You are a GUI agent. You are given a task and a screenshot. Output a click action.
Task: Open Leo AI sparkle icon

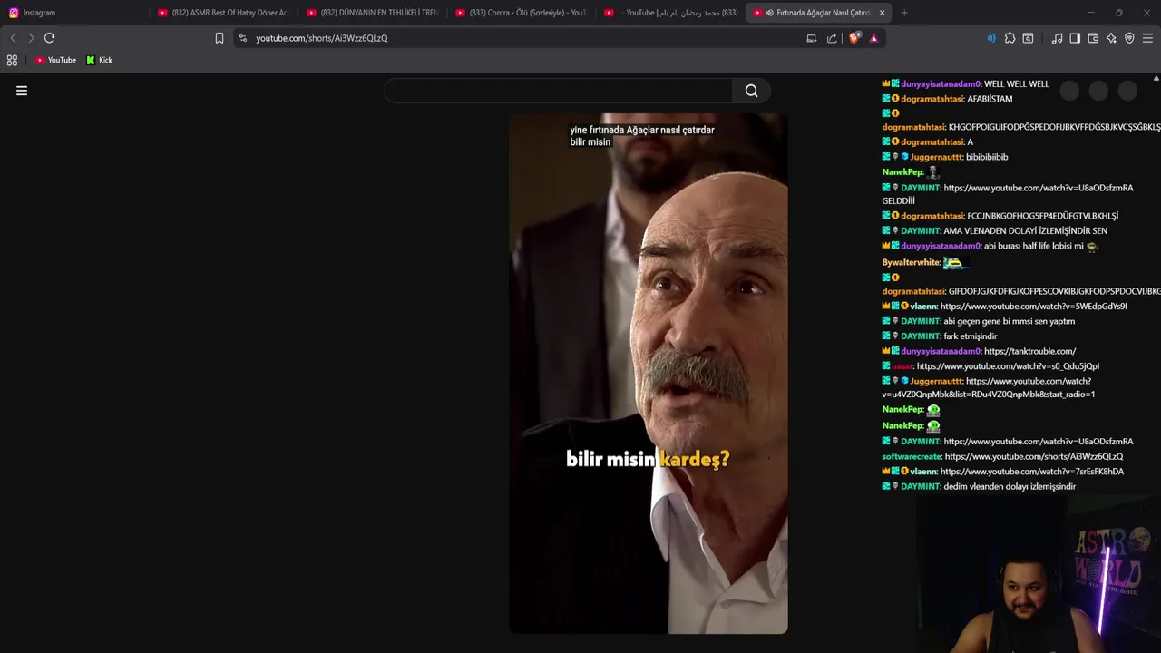(x=1111, y=38)
